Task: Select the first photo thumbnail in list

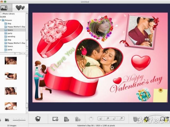Action: (x=11, y=61)
